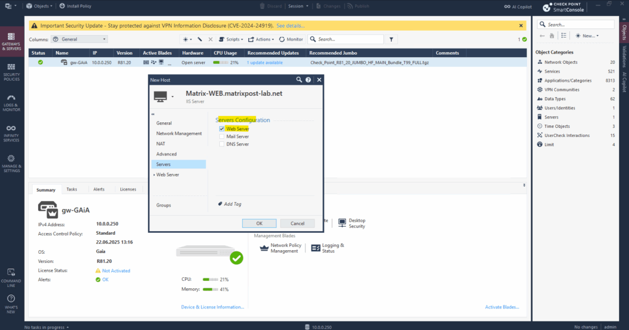Open Gateways & Servers view in sidebar
Screen dimensions: 629x330
11,41
